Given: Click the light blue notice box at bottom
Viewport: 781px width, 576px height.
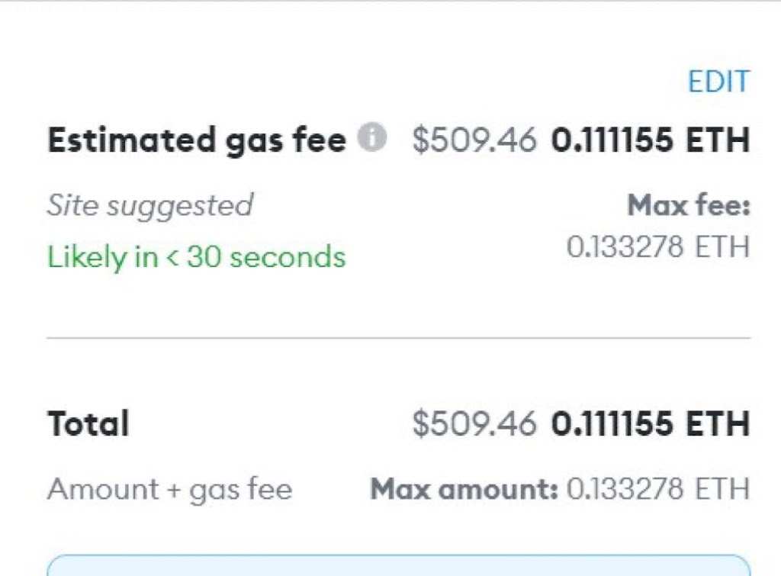Looking at the screenshot, I should [398, 565].
